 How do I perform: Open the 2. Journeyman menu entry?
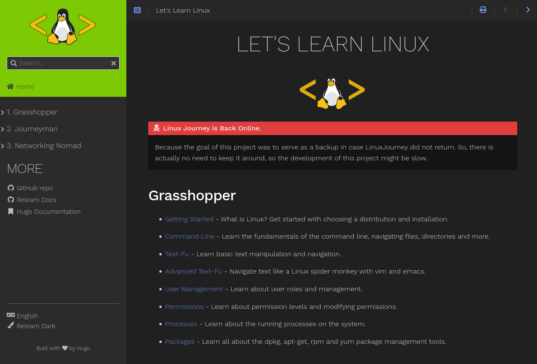[32, 129]
